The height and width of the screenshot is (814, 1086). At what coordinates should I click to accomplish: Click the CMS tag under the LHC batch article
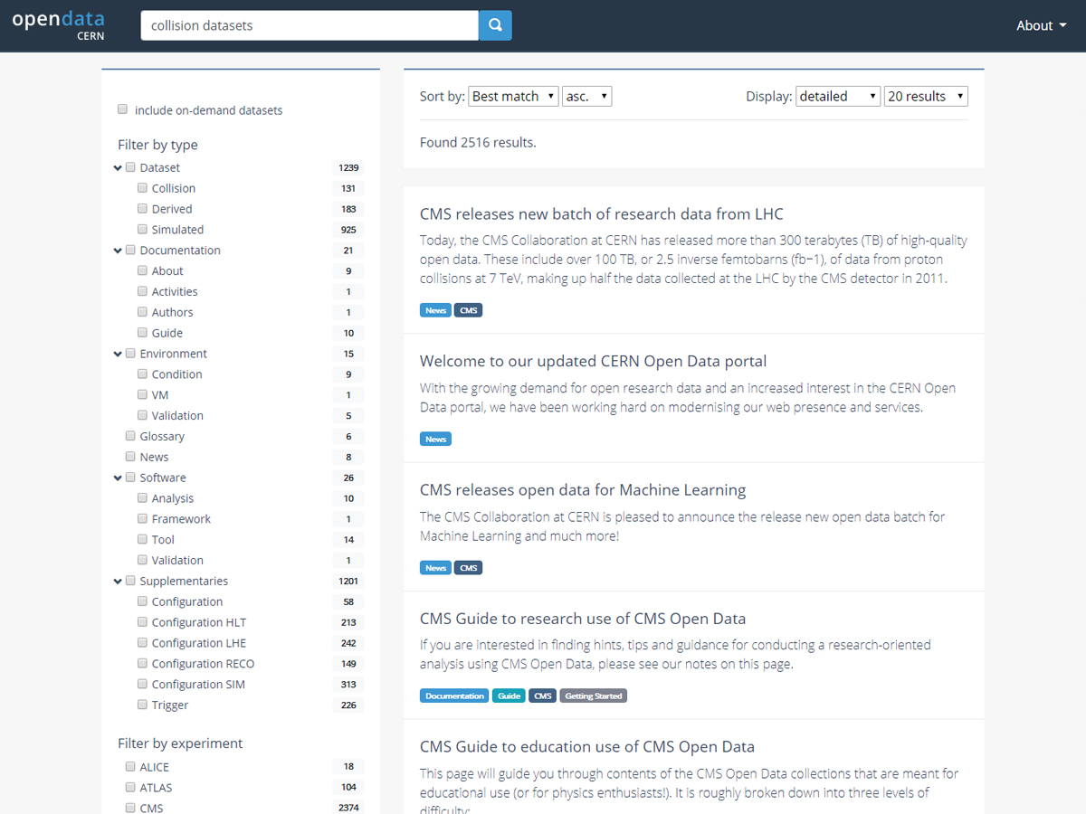tap(468, 309)
